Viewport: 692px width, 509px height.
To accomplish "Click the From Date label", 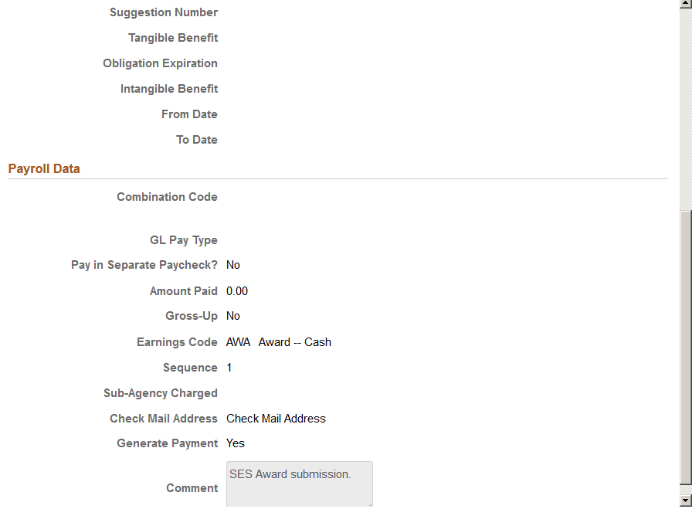I will pyautogui.click(x=189, y=114).
